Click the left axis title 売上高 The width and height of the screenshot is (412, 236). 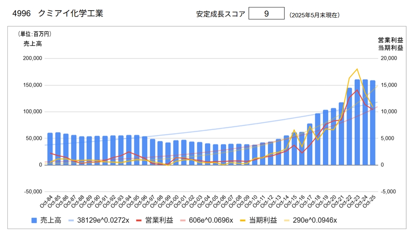point(33,44)
